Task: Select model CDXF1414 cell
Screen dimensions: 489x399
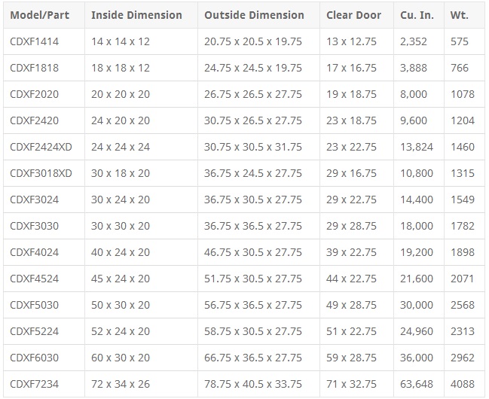Action: (x=34, y=41)
